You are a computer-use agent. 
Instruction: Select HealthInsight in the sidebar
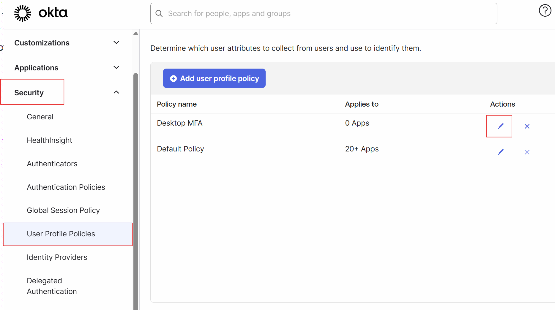[49, 140]
